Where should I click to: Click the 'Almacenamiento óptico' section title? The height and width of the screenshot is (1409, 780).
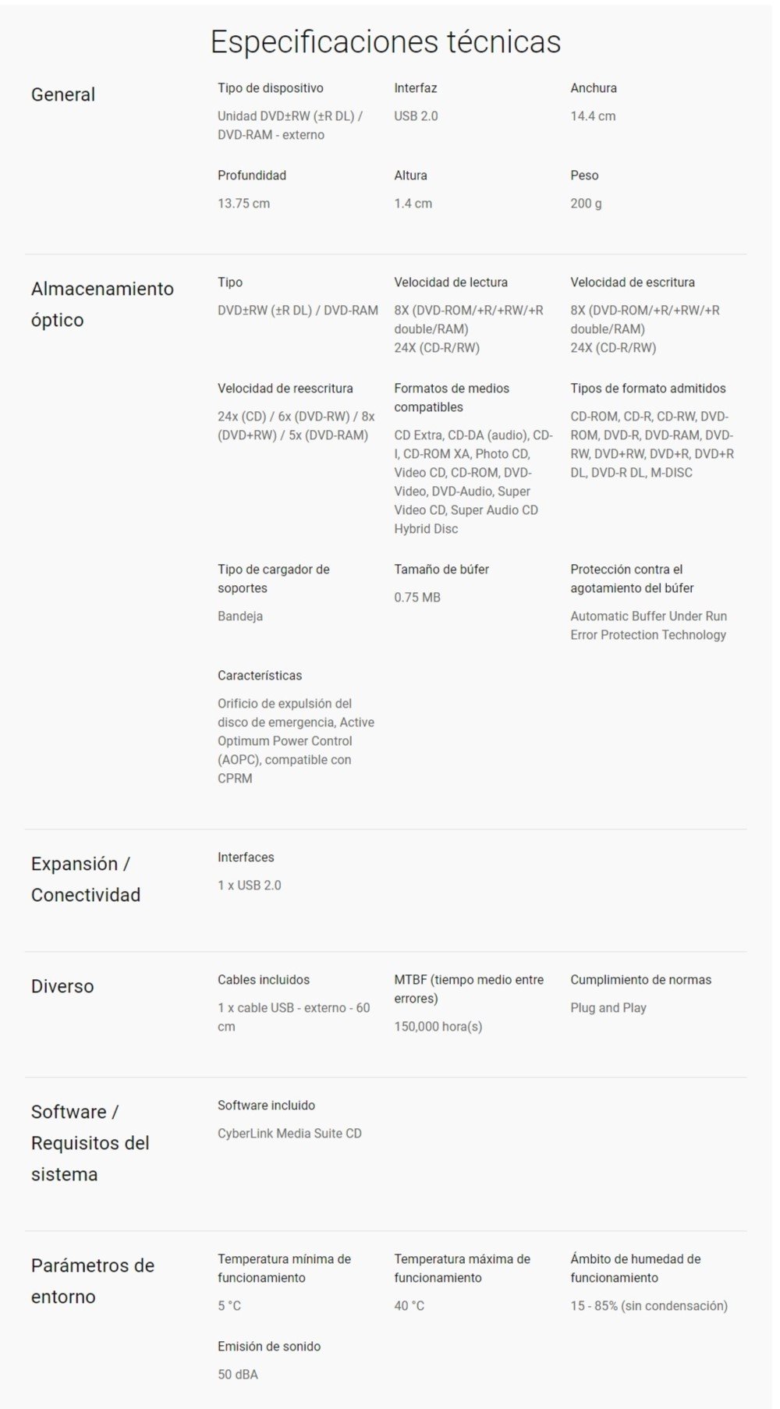[x=102, y=304]
